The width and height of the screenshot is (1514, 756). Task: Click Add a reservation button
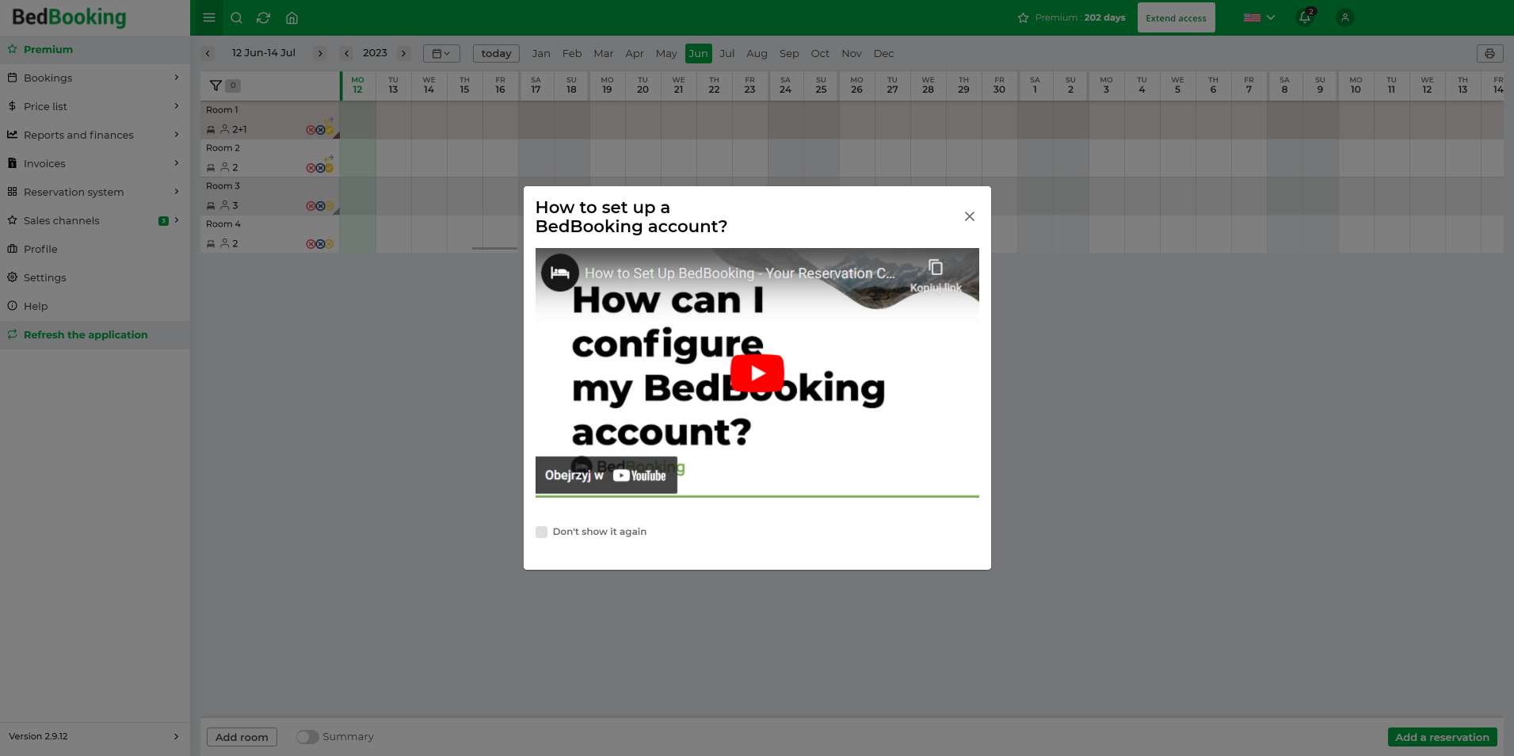[1442, 737]
